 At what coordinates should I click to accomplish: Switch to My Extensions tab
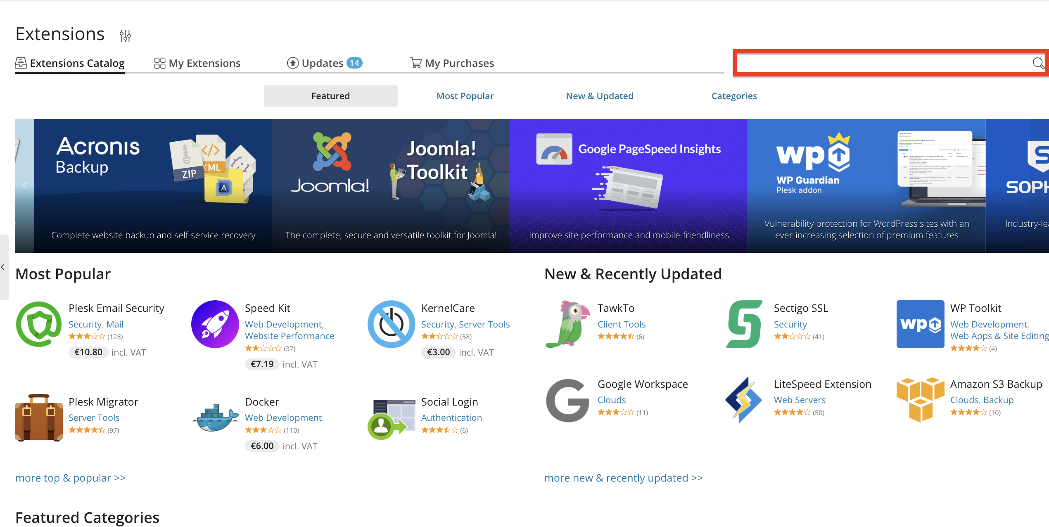(197, 63)
